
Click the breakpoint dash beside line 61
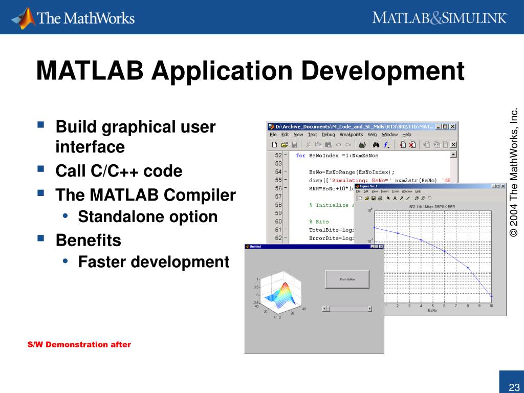point(286,230)
